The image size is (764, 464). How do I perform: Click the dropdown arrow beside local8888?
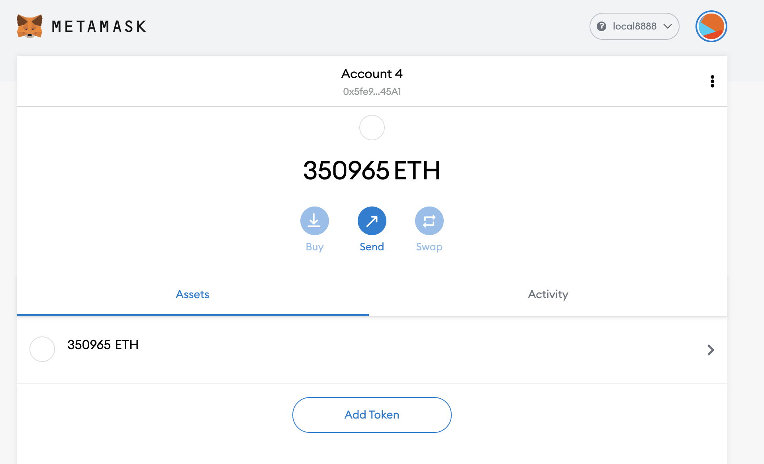666,26
